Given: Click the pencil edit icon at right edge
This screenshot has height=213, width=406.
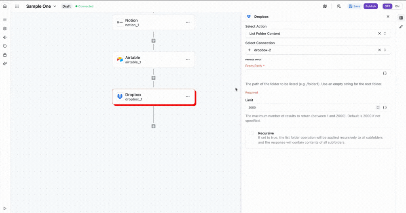Looking at the screenshot, I should pyautogui.click(x=401, y=27).
